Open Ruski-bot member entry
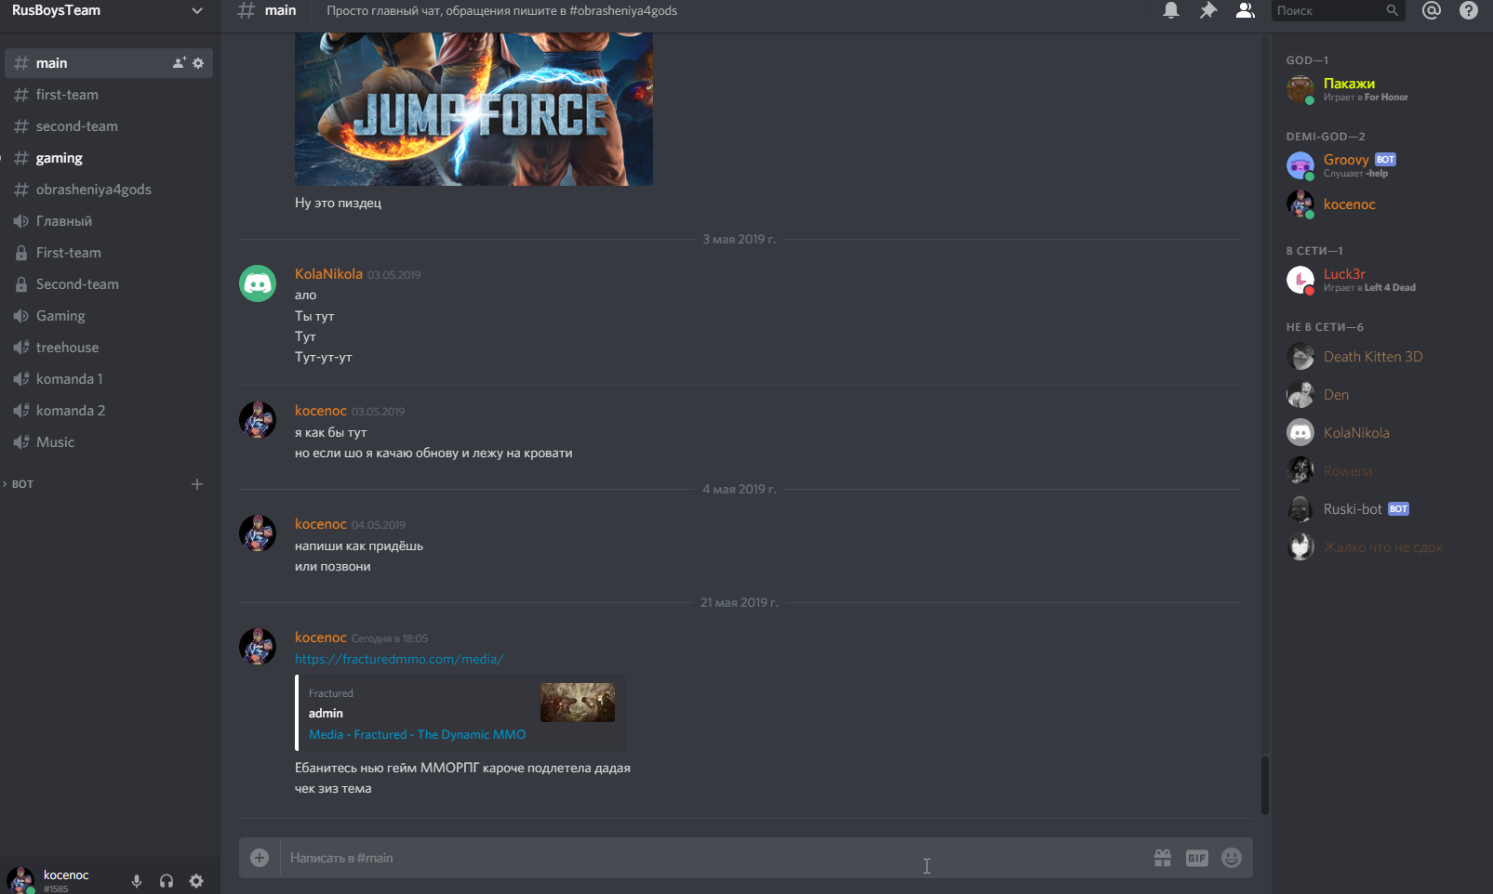1493x894 pixels. click(x=1380, y=508)
